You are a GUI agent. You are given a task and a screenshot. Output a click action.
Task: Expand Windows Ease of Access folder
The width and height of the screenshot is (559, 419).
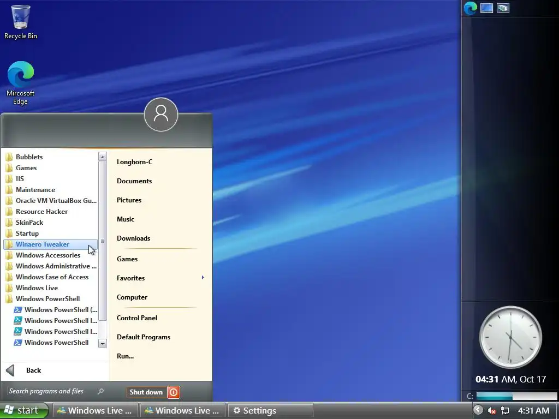point(50,277)
